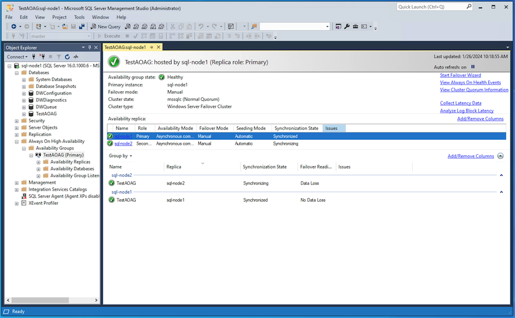
Task: Open the View menu
Action: (x=40, y=17)
